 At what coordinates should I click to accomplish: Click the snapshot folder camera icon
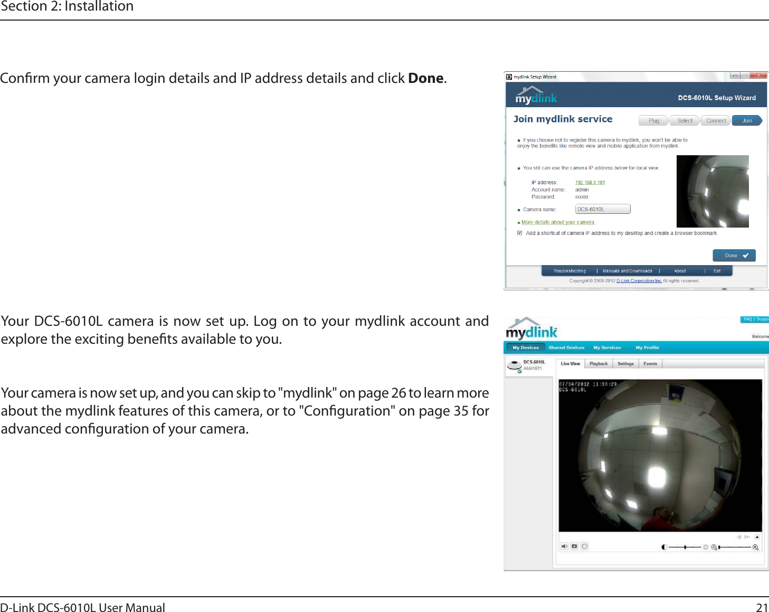click(x=574, y=547)
